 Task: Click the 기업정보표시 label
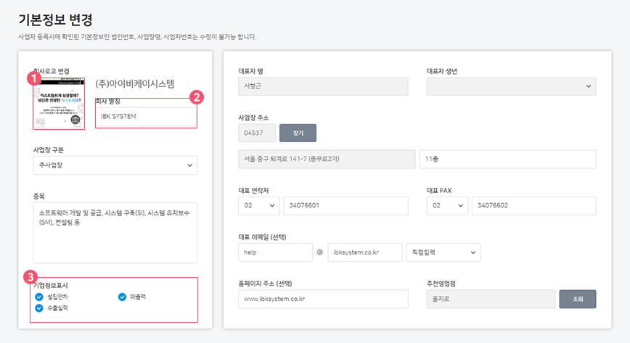[51, 286]
